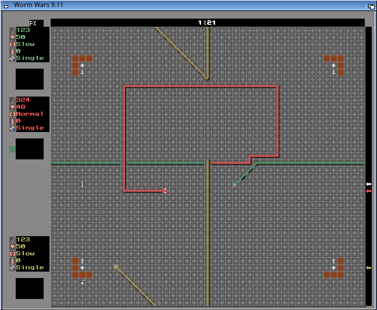Click the window depth gadget at the top right
This screenshot has height=310, width=377.
(371, 5)
